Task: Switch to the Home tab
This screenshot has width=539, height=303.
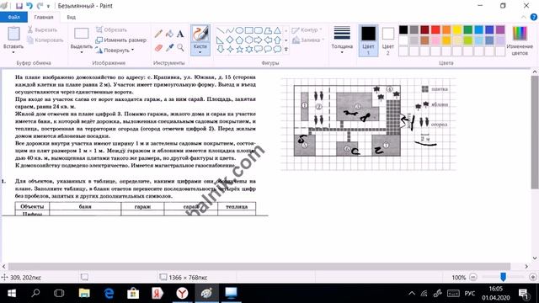Action: pos(44,17)
